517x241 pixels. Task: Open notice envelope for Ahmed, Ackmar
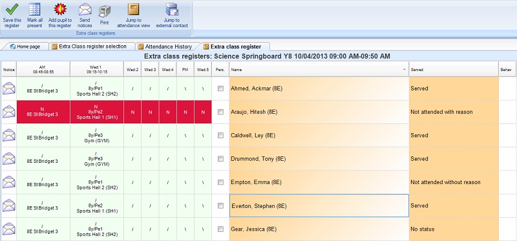point(9,89)
